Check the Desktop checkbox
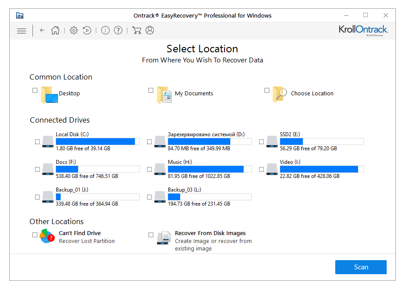The height and width of the screenshot is (290, 406). [35, 91]
